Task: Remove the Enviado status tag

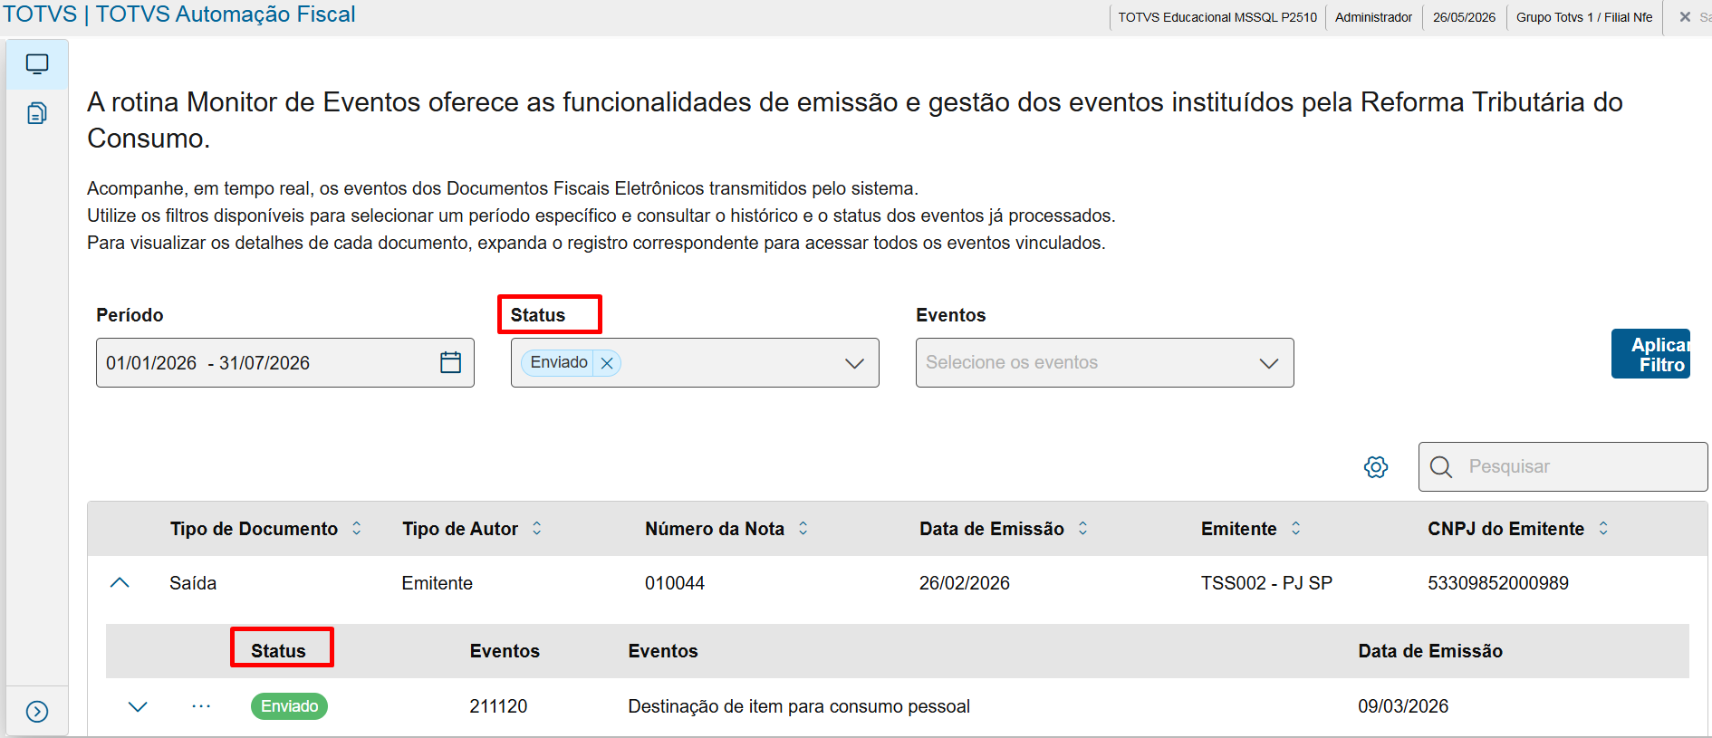Action: [x=607, y=363]
